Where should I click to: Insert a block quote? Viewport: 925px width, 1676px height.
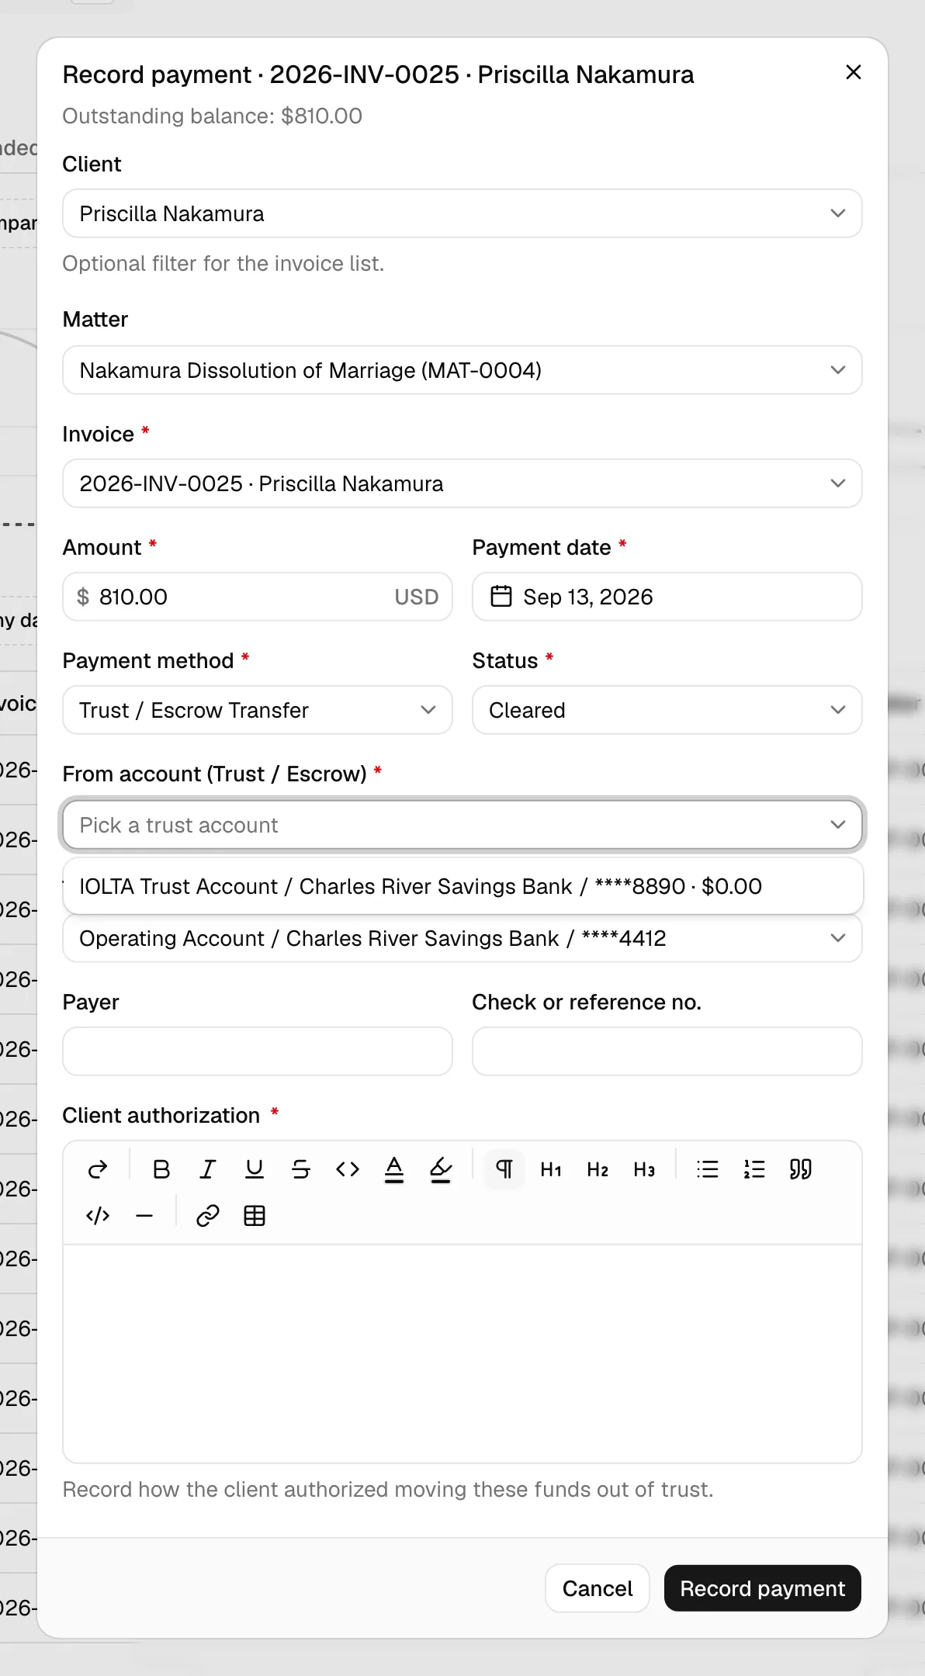click(x=801, y=1169)
